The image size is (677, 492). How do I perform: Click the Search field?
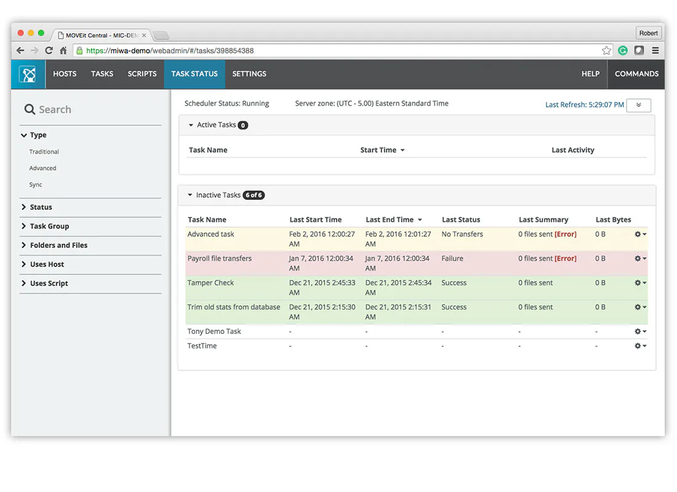90,109
